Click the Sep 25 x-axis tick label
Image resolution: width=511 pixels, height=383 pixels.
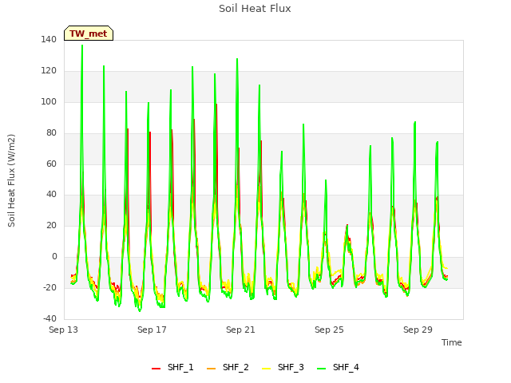329,330
